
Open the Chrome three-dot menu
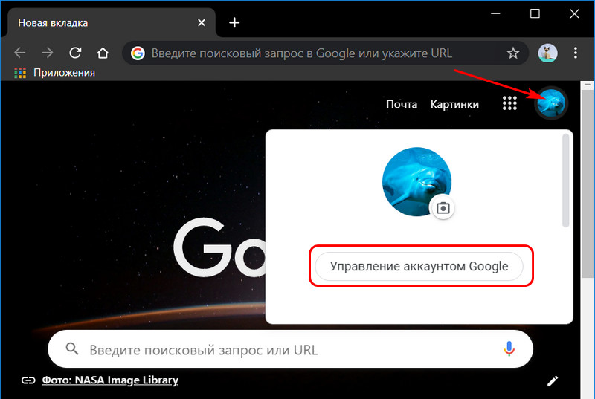[575, 53]
